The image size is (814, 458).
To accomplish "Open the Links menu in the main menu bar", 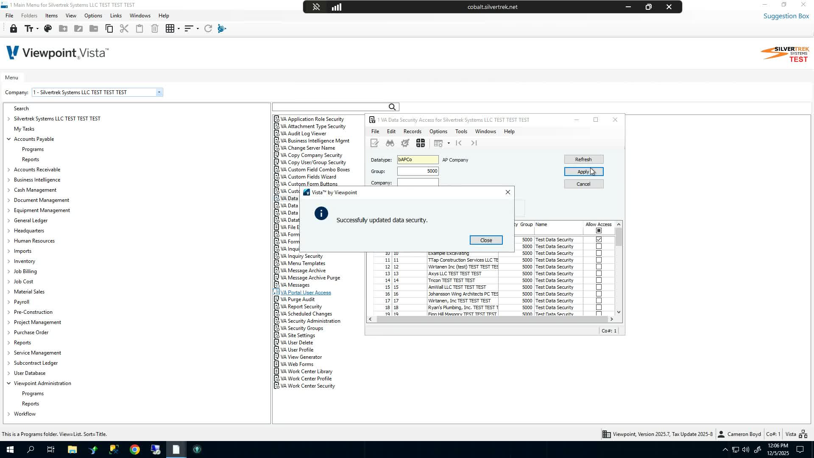I will click(x=116, y=16).
